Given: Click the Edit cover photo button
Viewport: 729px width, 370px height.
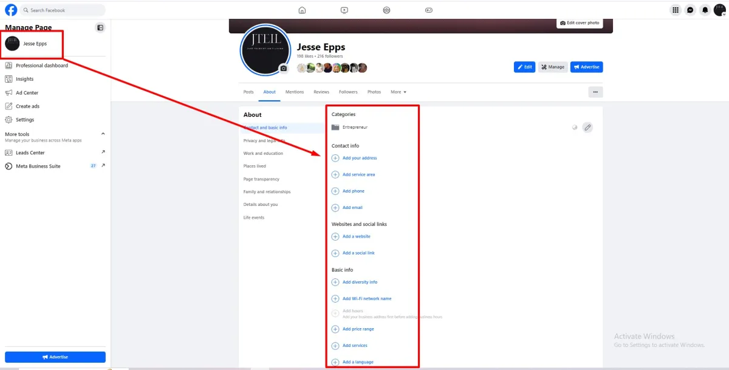Looking at the screenshot, I should point(580,22).
